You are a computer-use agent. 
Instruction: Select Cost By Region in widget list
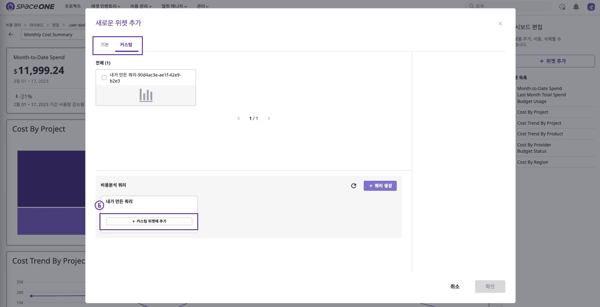pyautogui.click(x=533, y=162)
